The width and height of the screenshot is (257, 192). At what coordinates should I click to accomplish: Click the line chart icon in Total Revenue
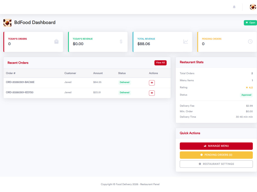point(186,41)
